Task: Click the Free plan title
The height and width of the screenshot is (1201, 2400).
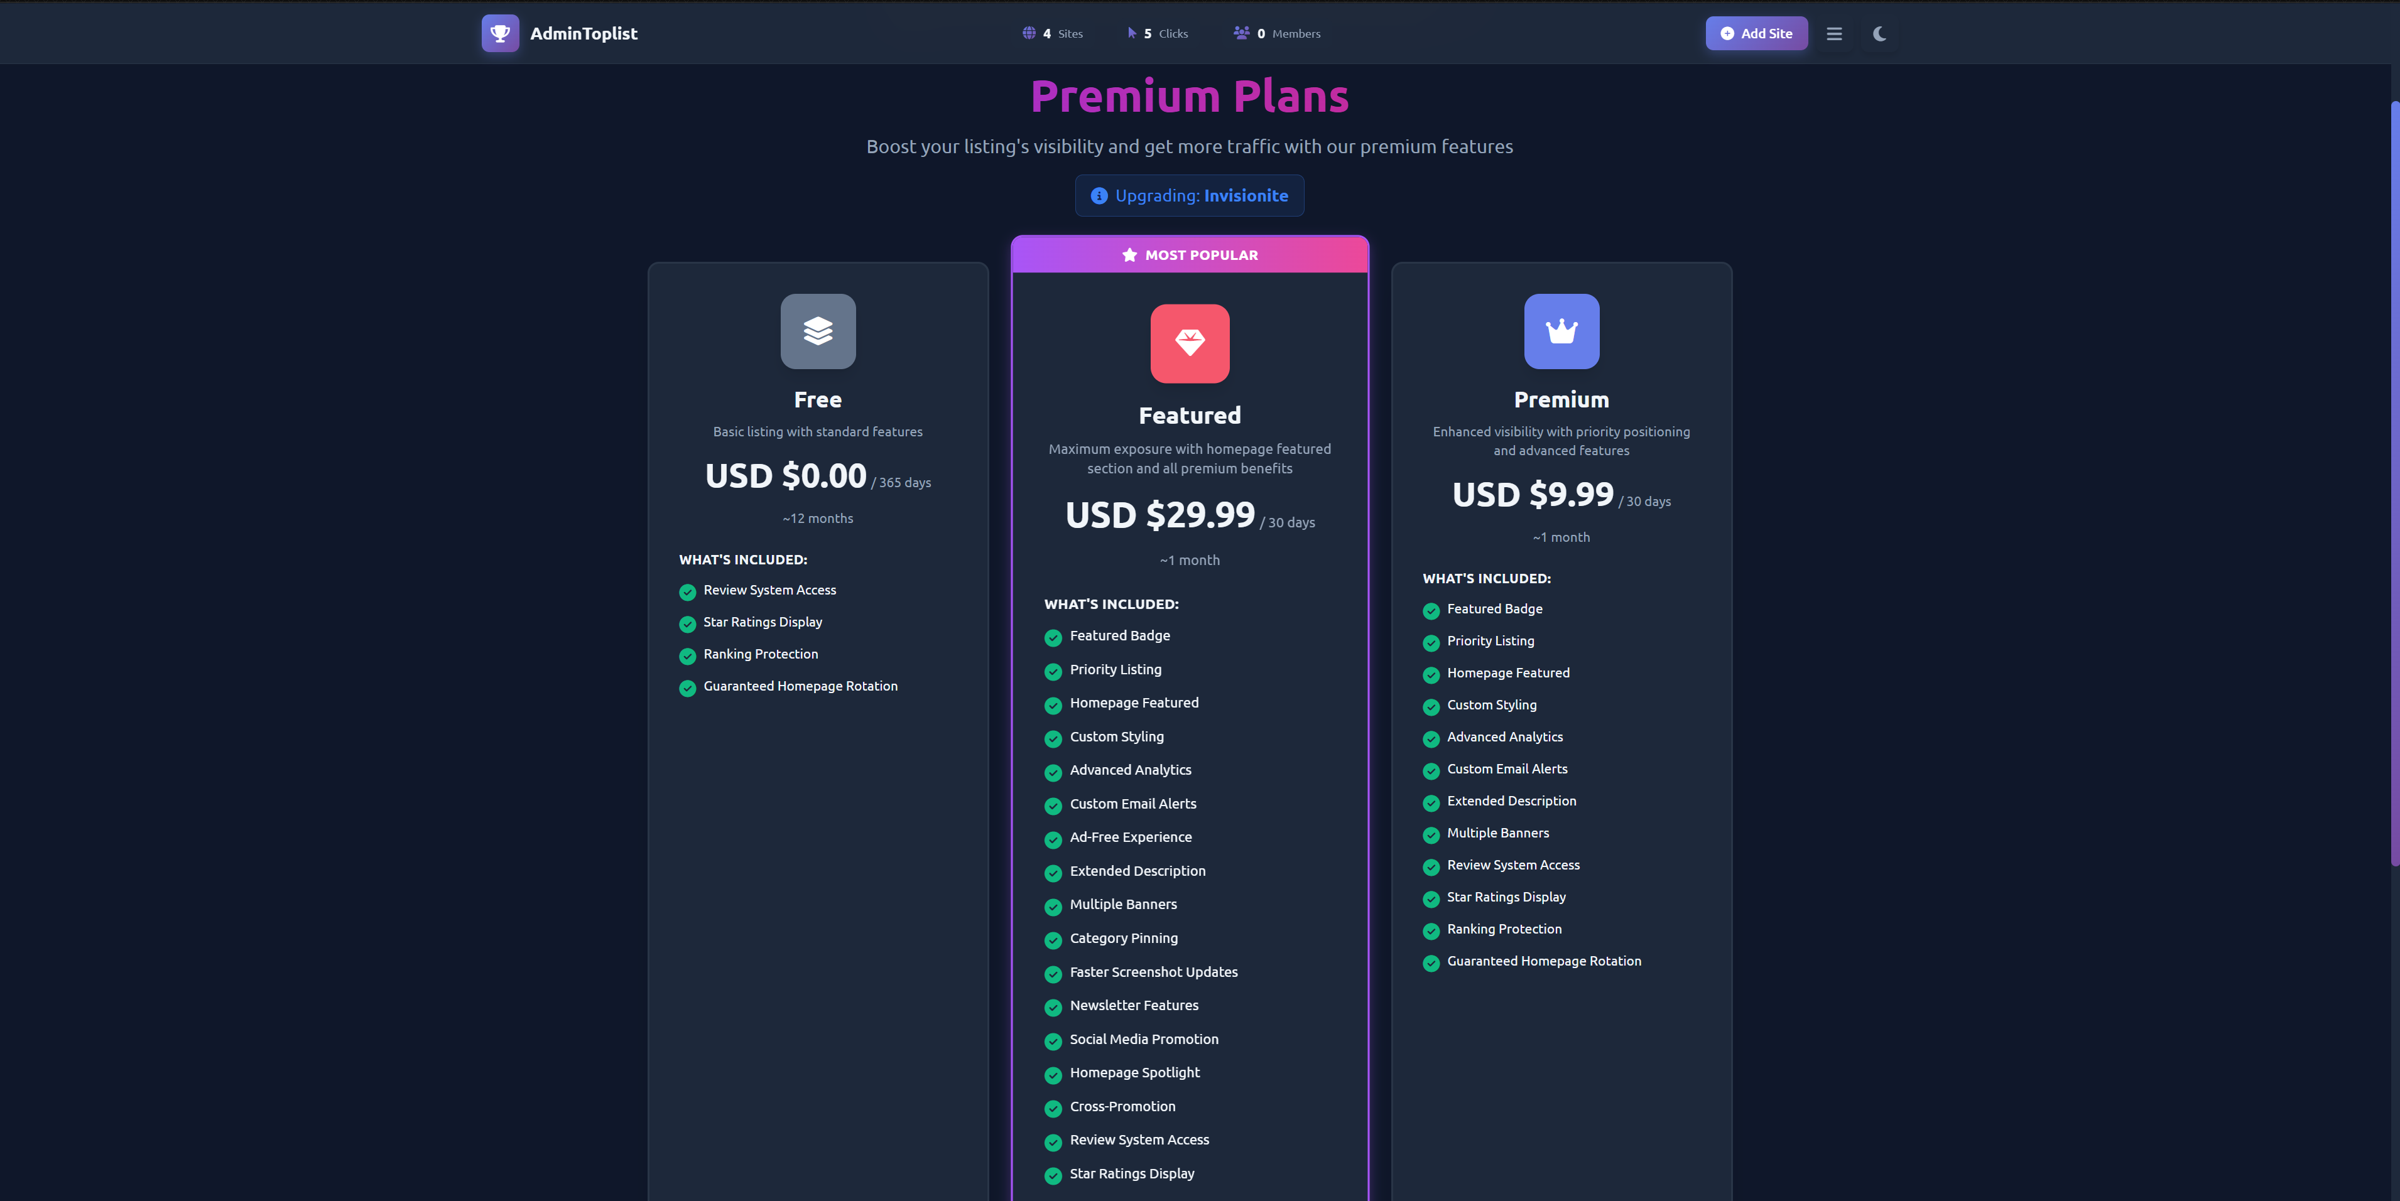Action: pos(818,401)
